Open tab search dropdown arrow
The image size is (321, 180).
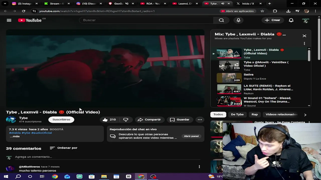tap(5, 3)
